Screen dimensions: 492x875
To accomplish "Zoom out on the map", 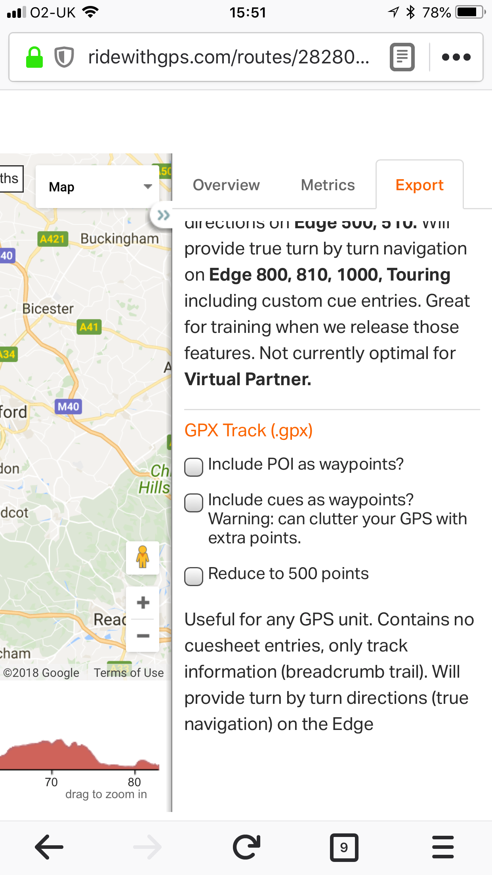I will click(143, 636).
